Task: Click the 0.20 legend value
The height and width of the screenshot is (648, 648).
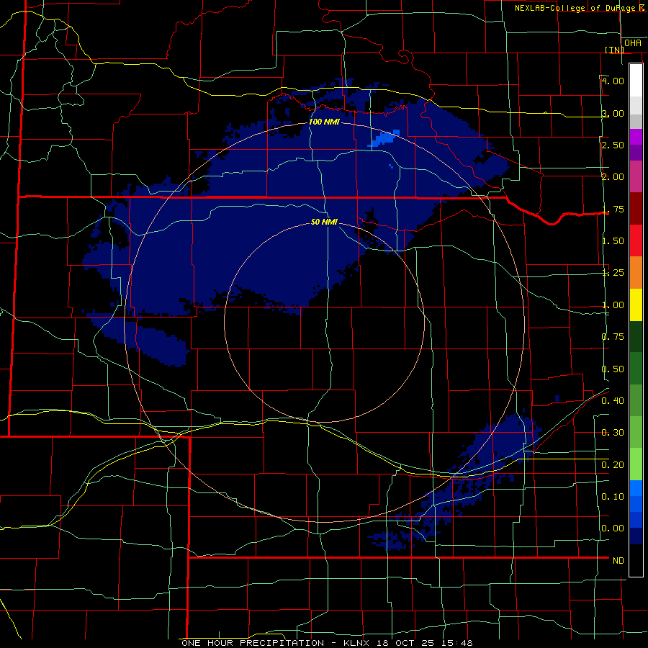Action: pos(613,465)
